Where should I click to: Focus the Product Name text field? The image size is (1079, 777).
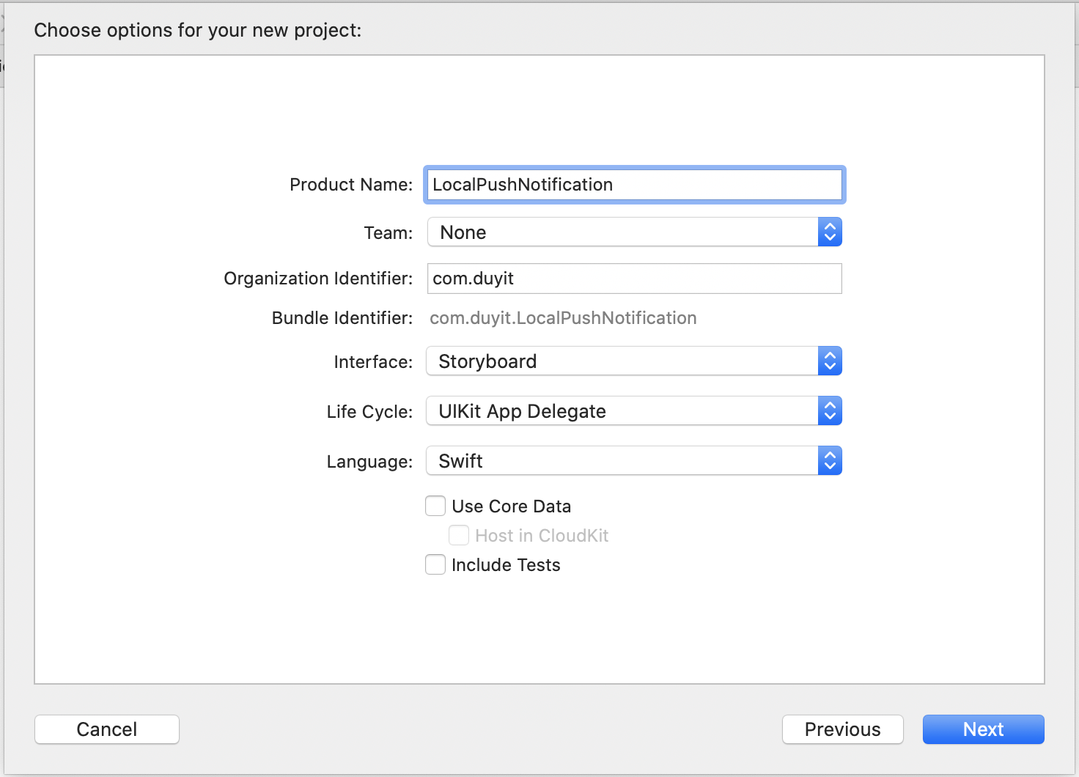634,185
